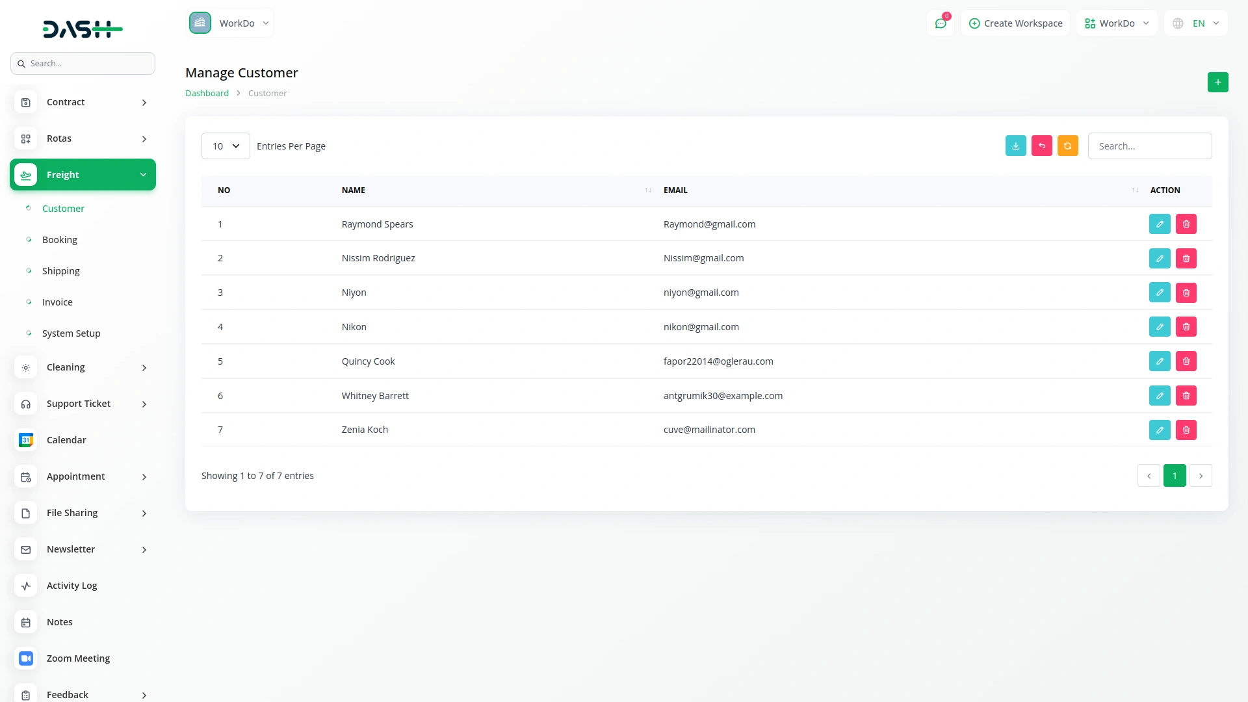Click the Create Workspace button

[1015, 23]
